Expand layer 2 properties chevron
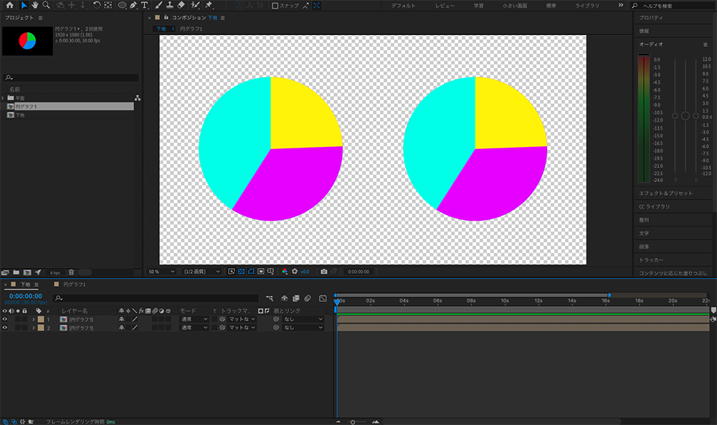The image size is (717, 425). [34, 328]
